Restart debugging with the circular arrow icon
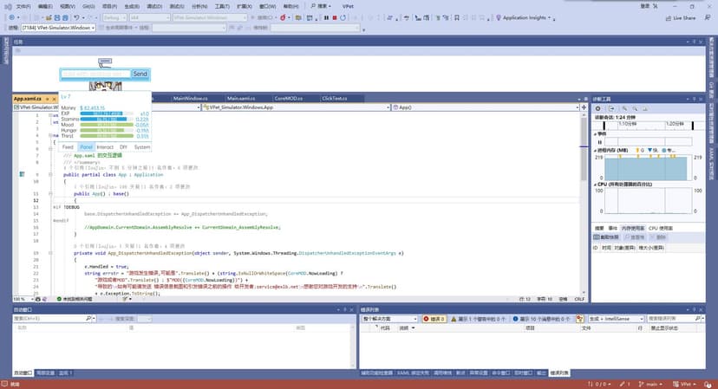 pyautogui.click(x=343, y=18)
